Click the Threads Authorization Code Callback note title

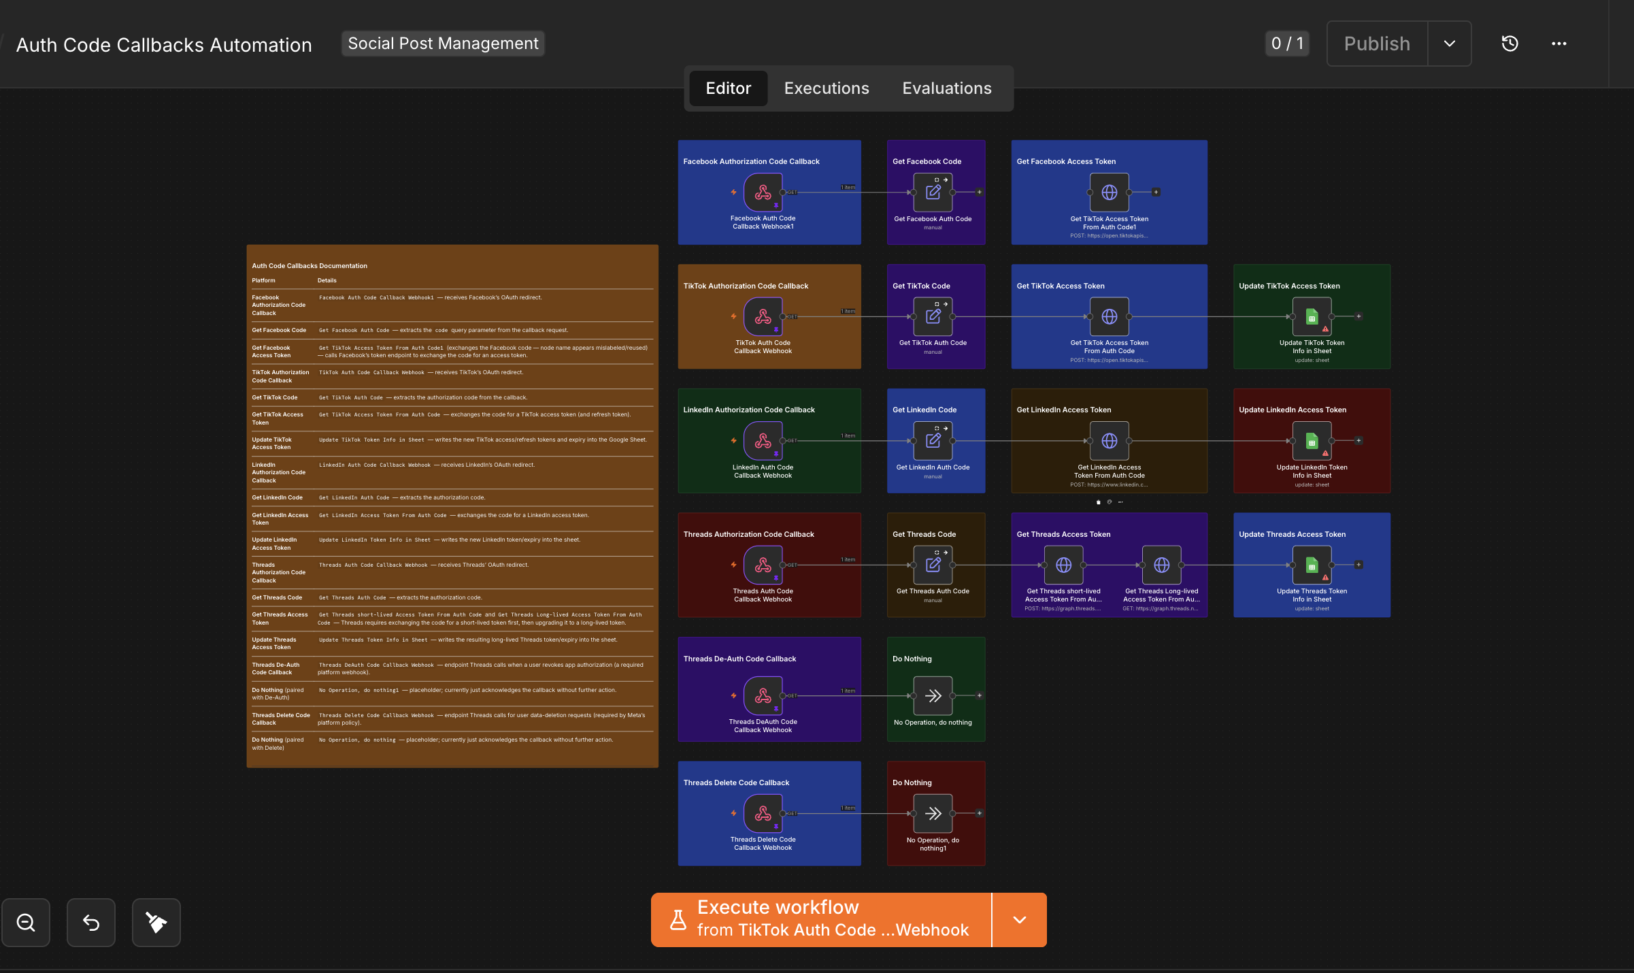748,534
